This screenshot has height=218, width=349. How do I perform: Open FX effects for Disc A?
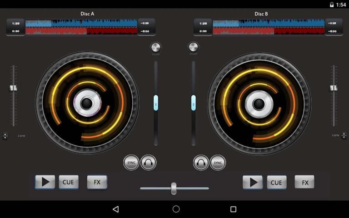(x=97, y=182)
